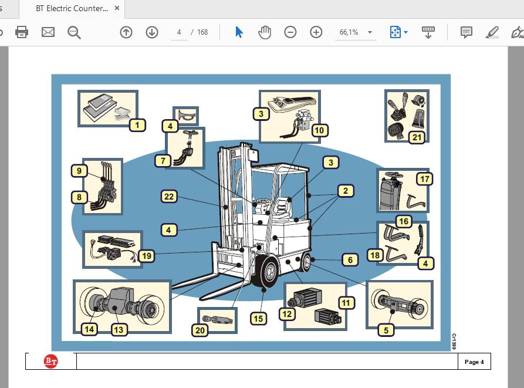Click the drive axle picture labeled 13

122,306
